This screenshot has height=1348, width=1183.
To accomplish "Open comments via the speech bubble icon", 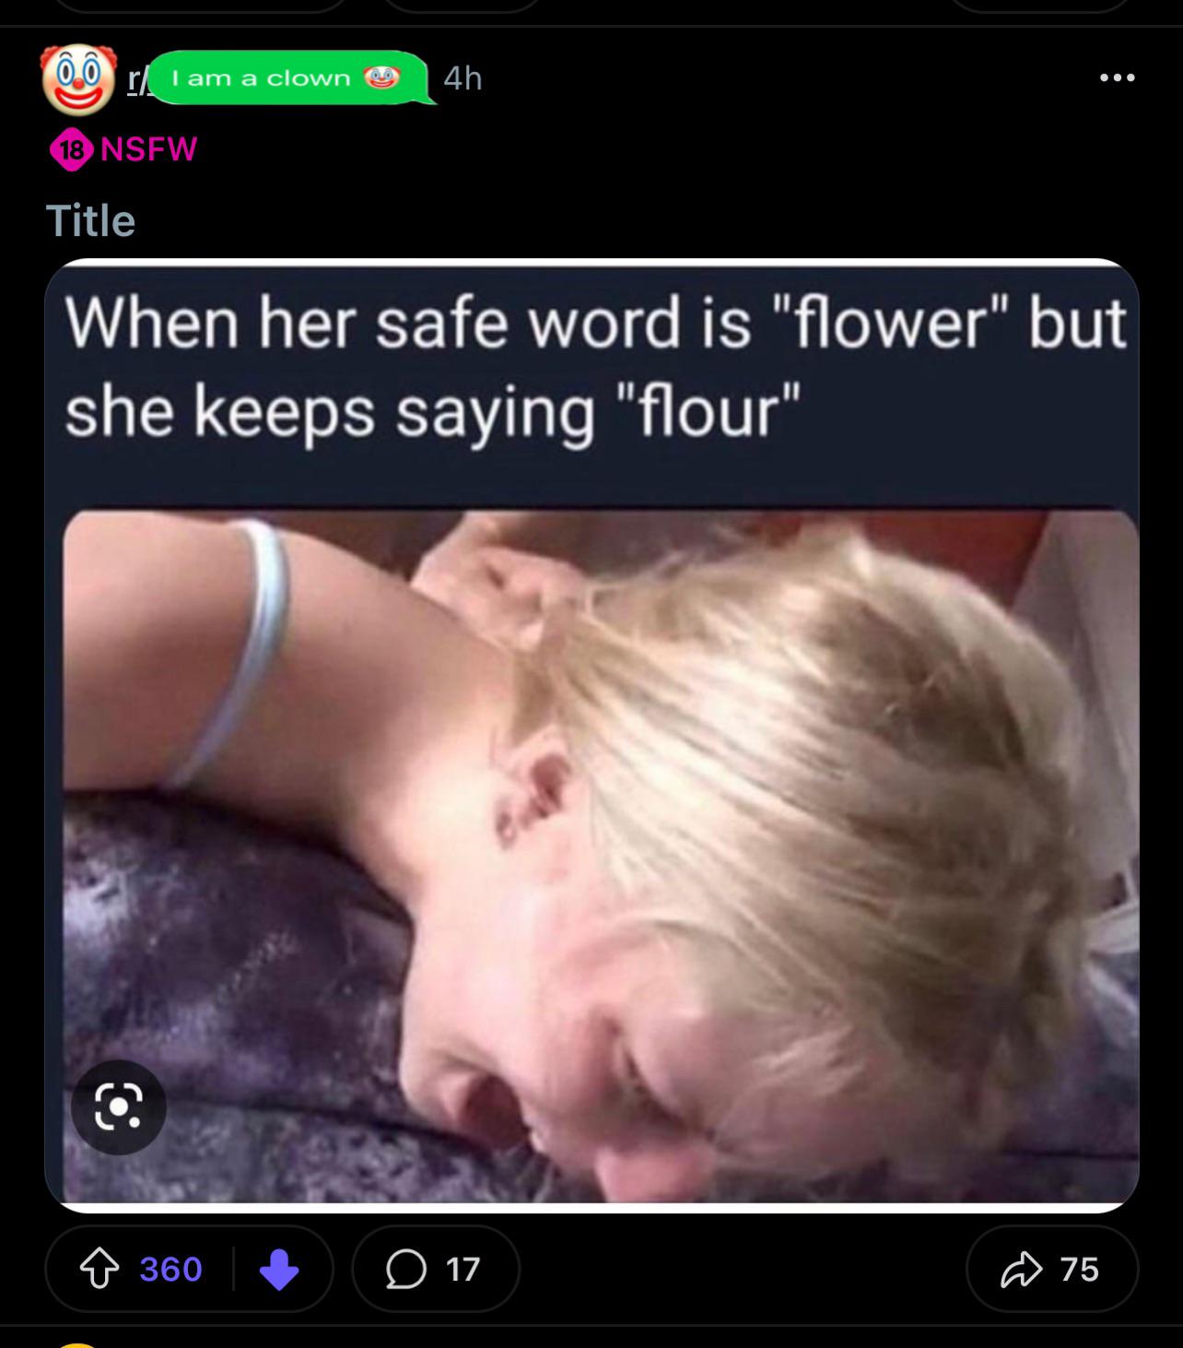I will pyautogui.click(x=405, y=1269).
